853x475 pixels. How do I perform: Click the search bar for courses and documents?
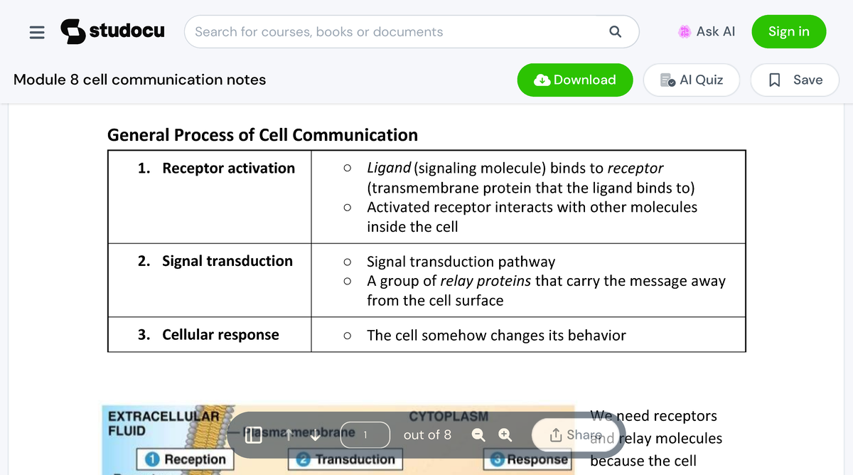point(398,31)
